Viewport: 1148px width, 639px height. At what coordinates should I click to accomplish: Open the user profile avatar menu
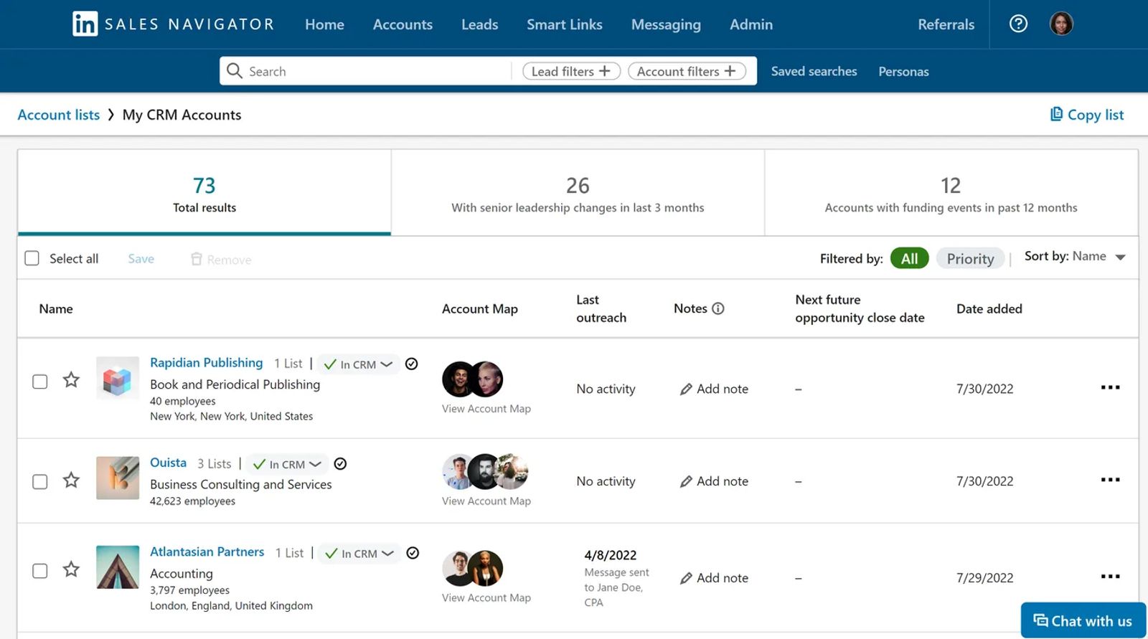(1061, 24)
